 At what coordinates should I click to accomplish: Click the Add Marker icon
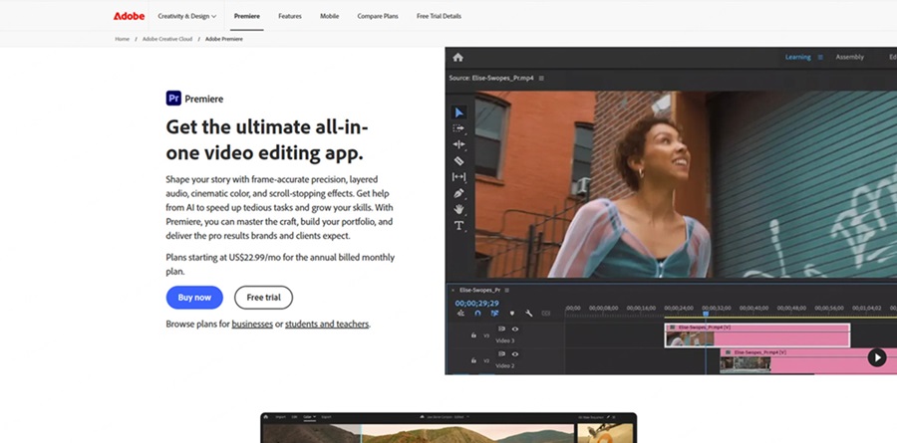512,314
